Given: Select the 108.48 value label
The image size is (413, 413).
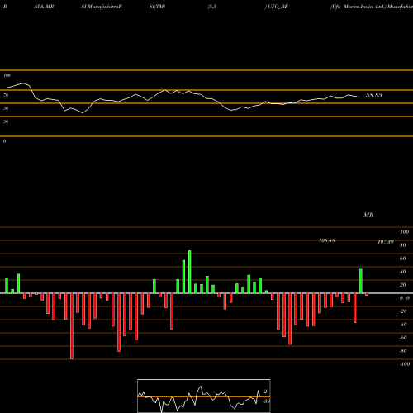Looking at the screenshot, I should (x=327, y=240).
